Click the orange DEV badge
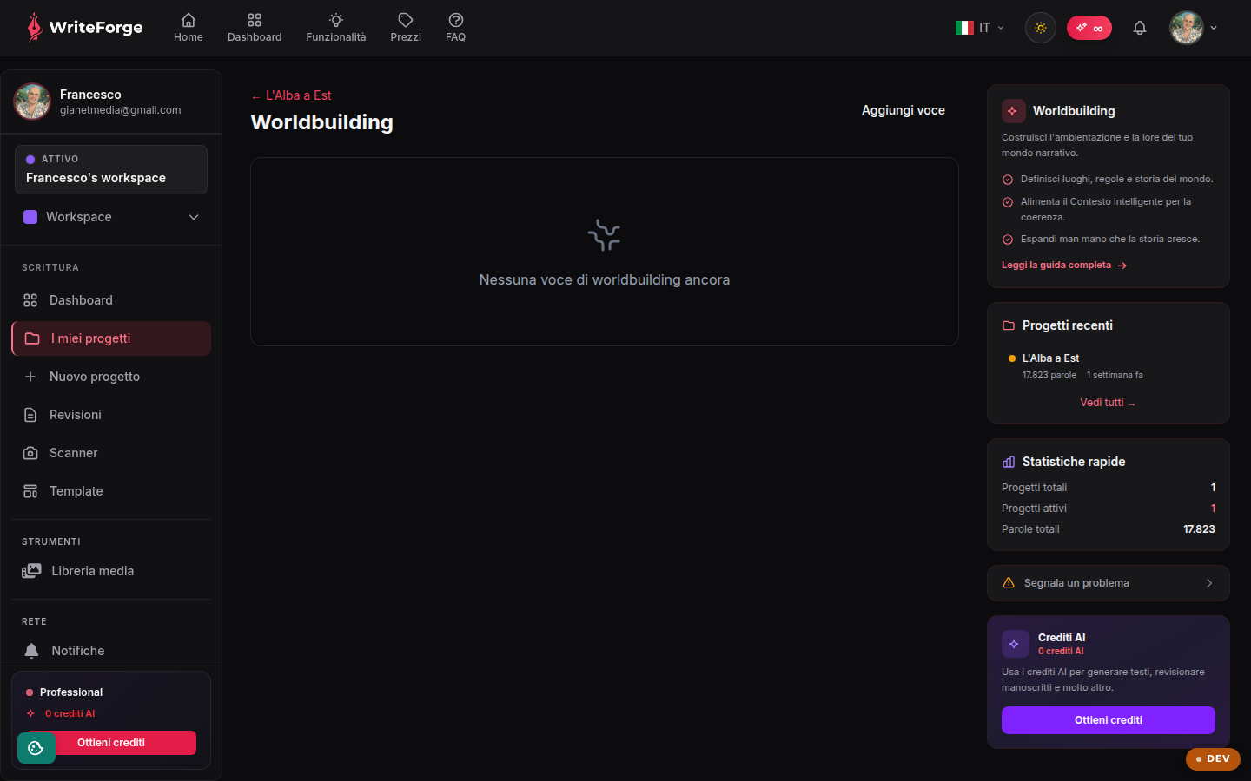The height and width of the screenshot is (781, 1251). click(1213, 758)
